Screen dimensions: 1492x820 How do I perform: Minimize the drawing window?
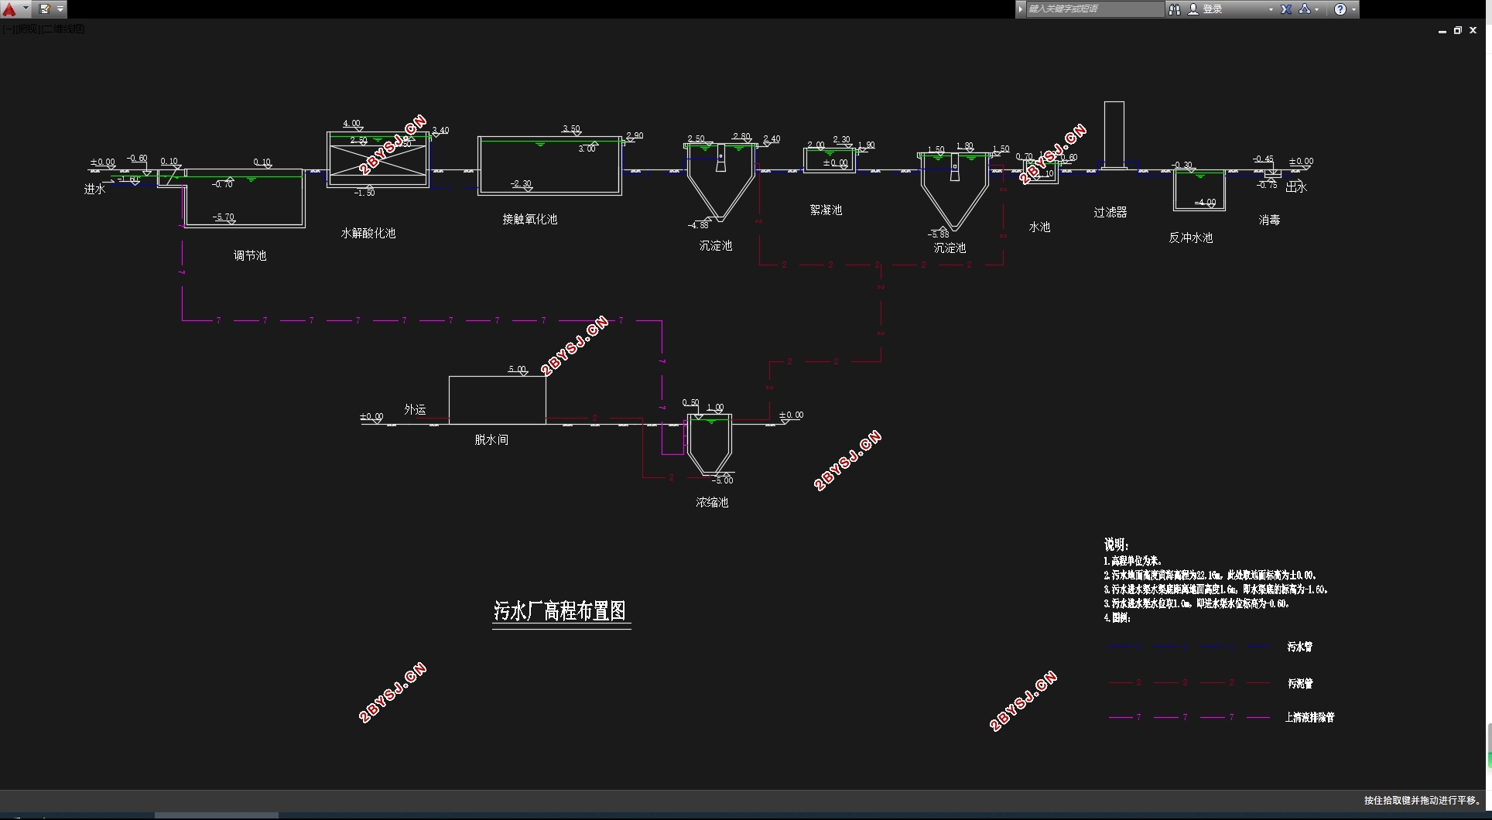(1442, 31)
